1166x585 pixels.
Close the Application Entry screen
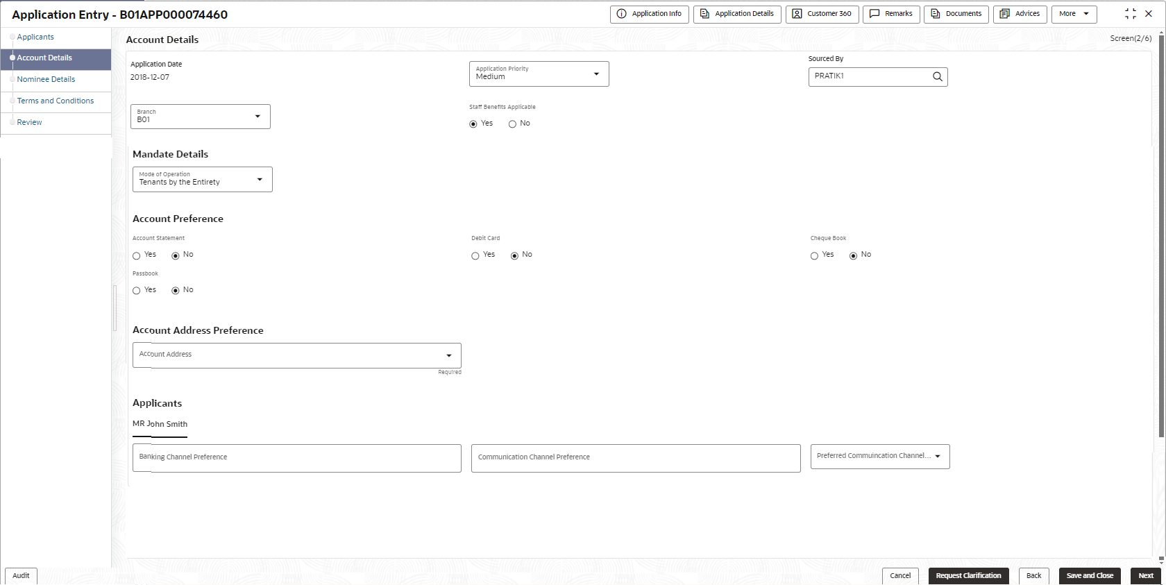(1149, 14)
